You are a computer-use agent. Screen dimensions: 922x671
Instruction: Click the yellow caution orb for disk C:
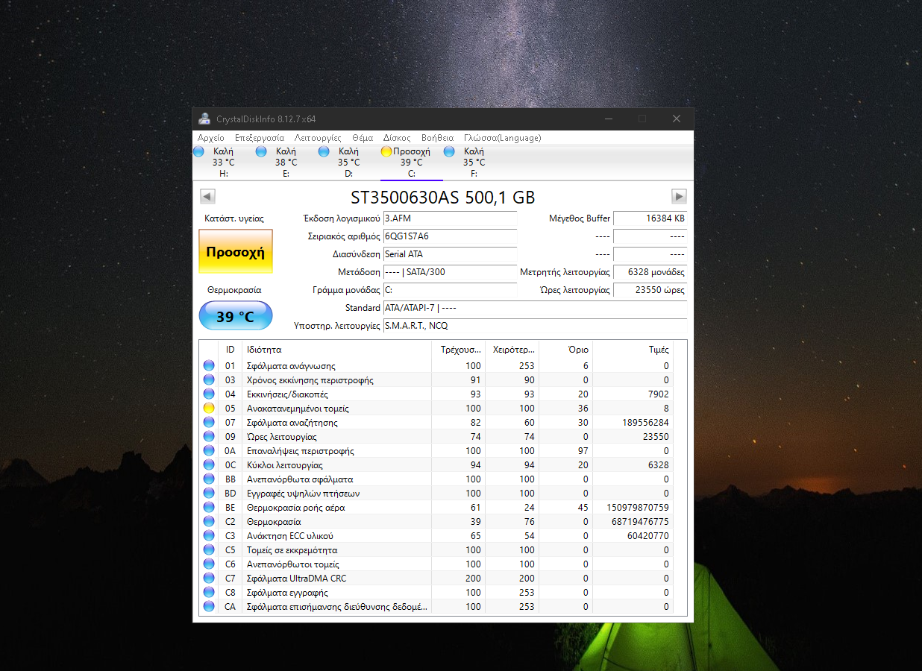(386, 151)
